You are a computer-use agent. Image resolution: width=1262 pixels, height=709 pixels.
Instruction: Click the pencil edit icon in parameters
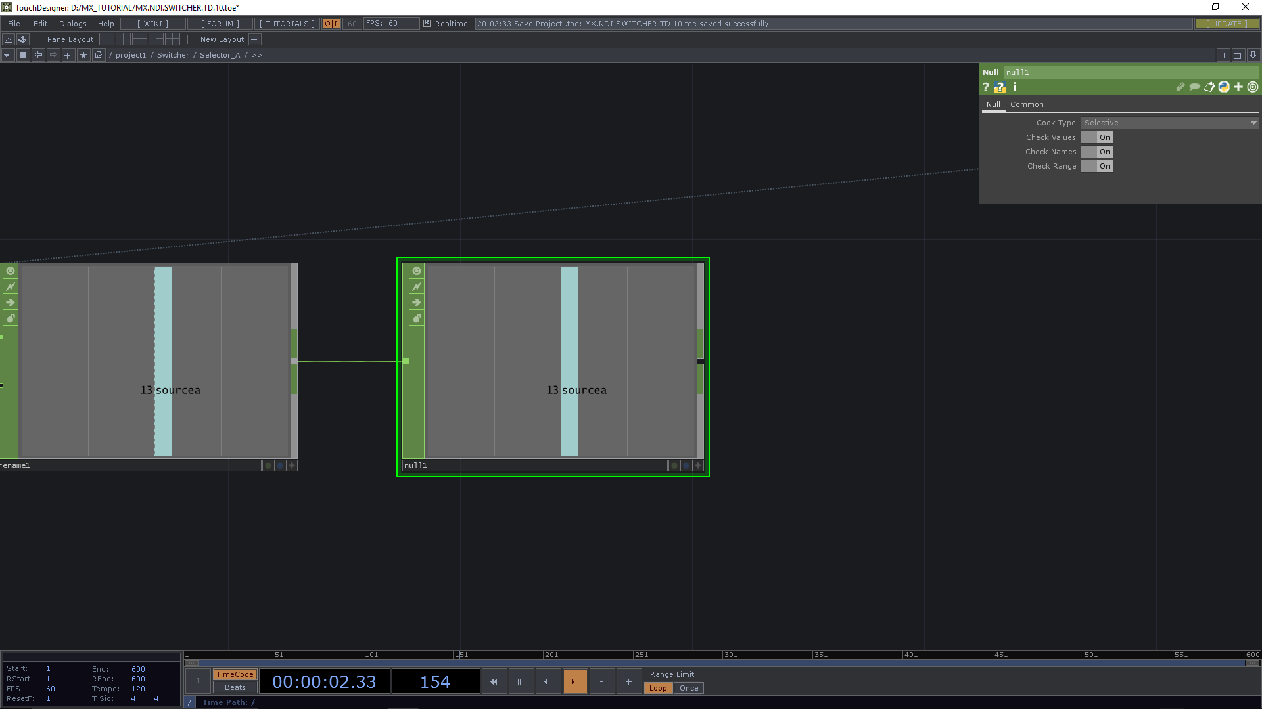[1180, 87]
